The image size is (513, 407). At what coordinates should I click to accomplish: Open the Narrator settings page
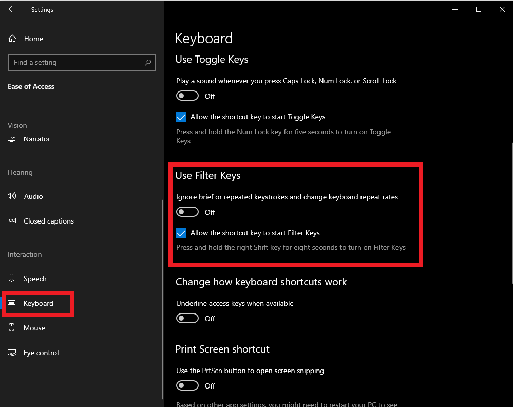coord(37,139)
